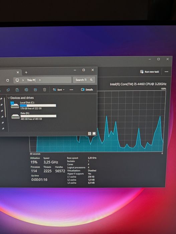
Task: Click the processes count 114
Action: point(34,171)
